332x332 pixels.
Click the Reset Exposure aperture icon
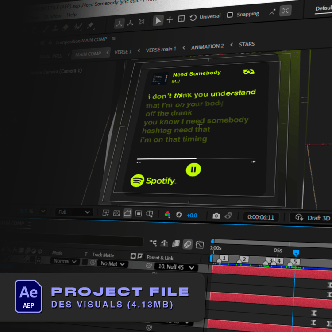(179, 215)
